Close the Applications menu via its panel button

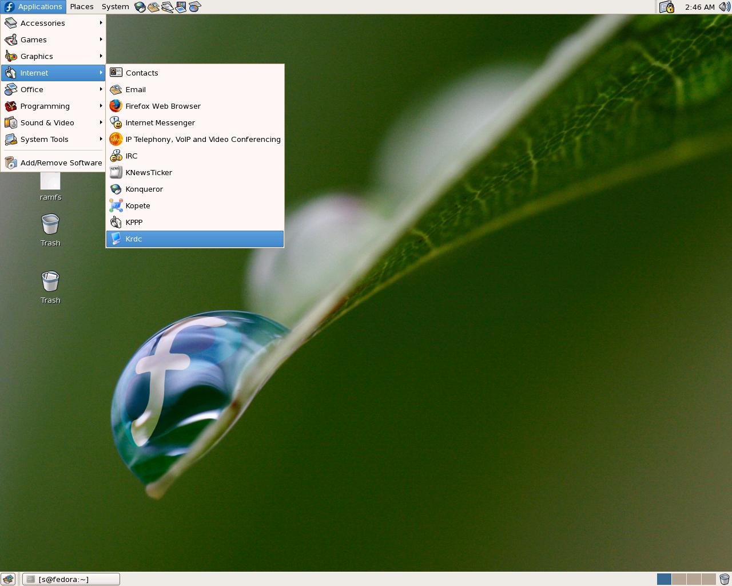click(33, 7)
